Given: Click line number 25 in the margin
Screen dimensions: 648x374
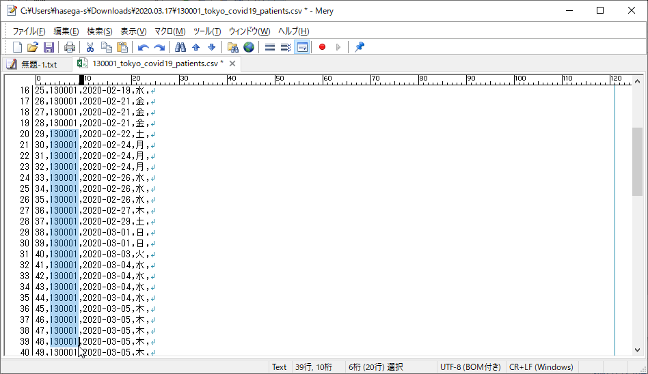Looking at the screenshot, I should tap(25, 188).
